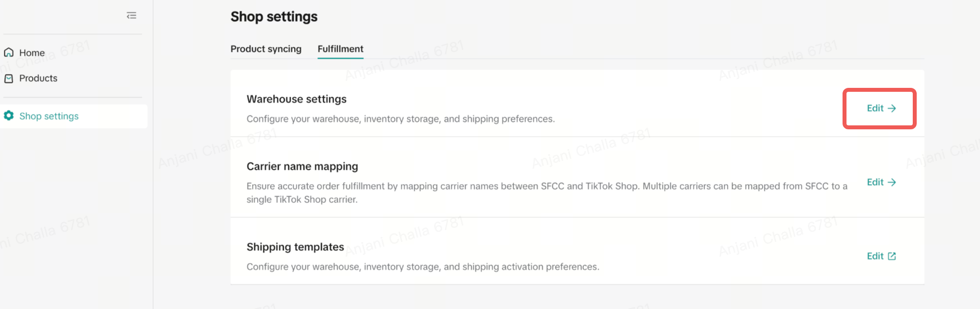
Task: Open Products from the sidebar
Action: point(38,78)
